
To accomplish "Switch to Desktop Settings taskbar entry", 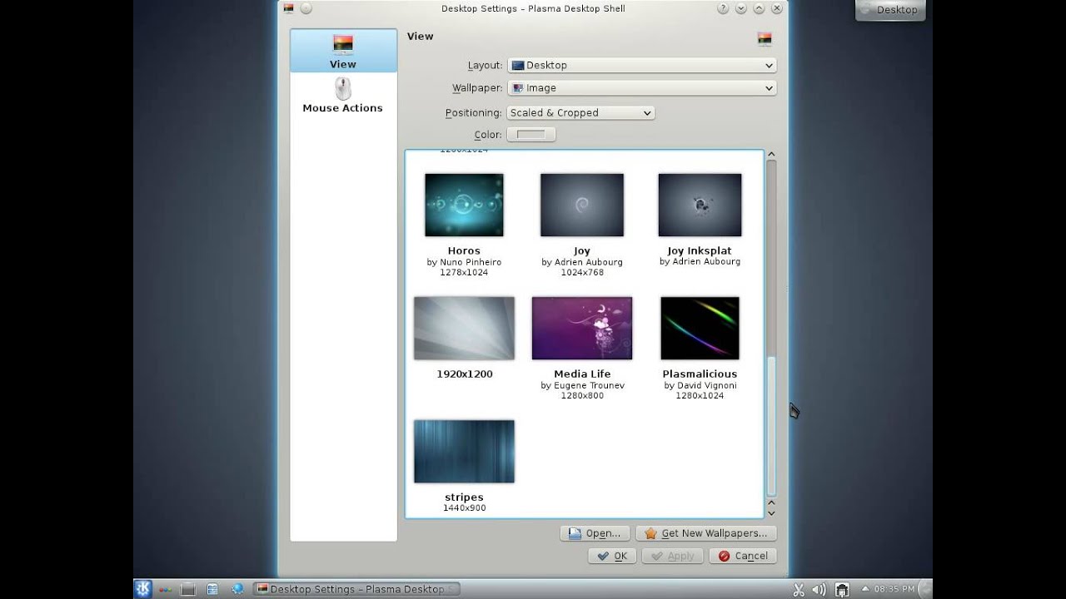I will [356, 589].
